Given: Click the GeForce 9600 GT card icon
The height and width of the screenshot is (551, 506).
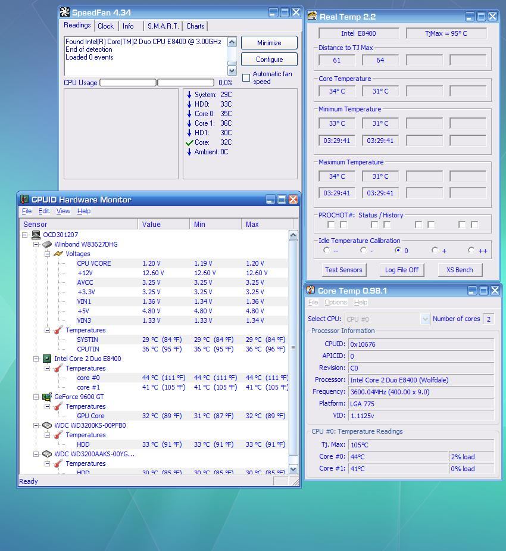Looking at the screenshot, I should pyautogui.click(x=47, y=396).
